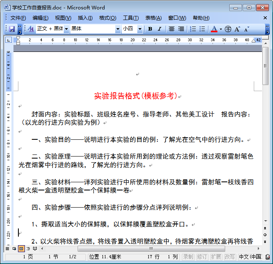273x264 pixels.
Task: Open the Styles and Formatting pane icon
Action: coord(31,29)
